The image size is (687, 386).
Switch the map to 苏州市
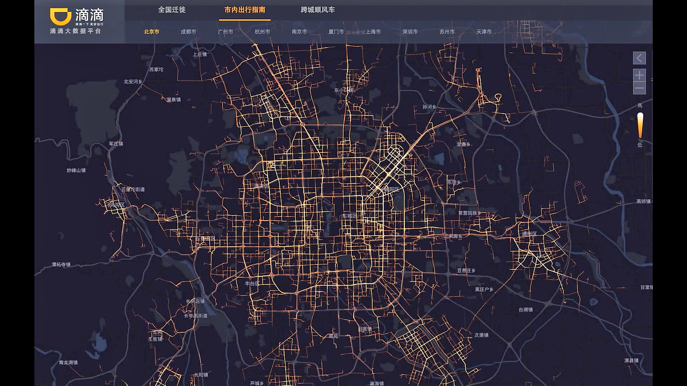point(447,32)
